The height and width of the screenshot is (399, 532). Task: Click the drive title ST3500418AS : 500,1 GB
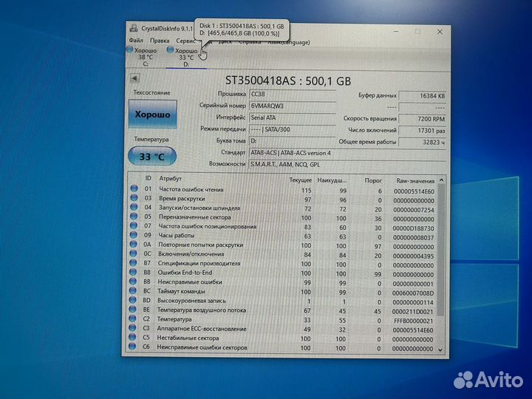(x=288, y=81)
